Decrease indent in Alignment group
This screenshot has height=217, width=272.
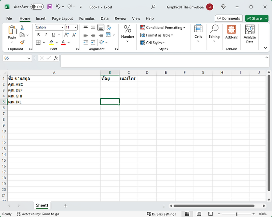click(86, 42)
